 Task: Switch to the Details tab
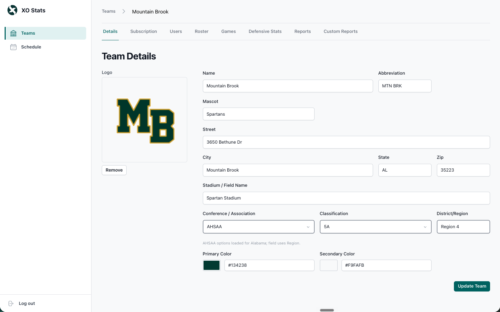click(x=110, y=31)
